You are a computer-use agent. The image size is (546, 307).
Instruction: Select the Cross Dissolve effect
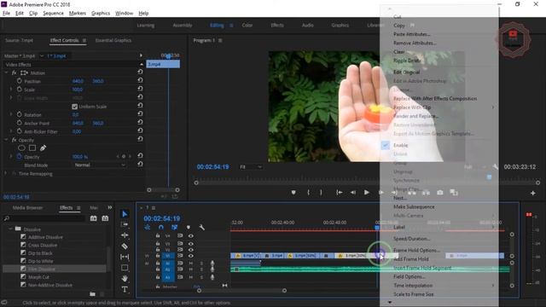pyautogui.click(x=43, y=245)
